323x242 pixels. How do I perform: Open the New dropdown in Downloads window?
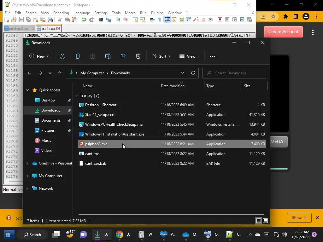click(x=39, y=56)
